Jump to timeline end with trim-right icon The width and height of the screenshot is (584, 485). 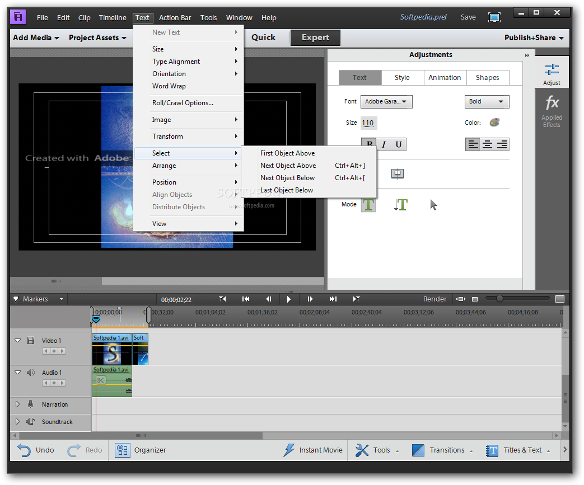pos(357,299)
